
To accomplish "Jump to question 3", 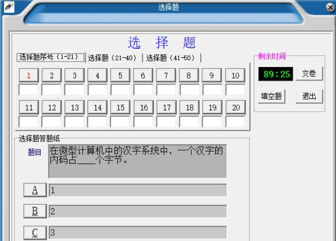I will pos(75,75).
